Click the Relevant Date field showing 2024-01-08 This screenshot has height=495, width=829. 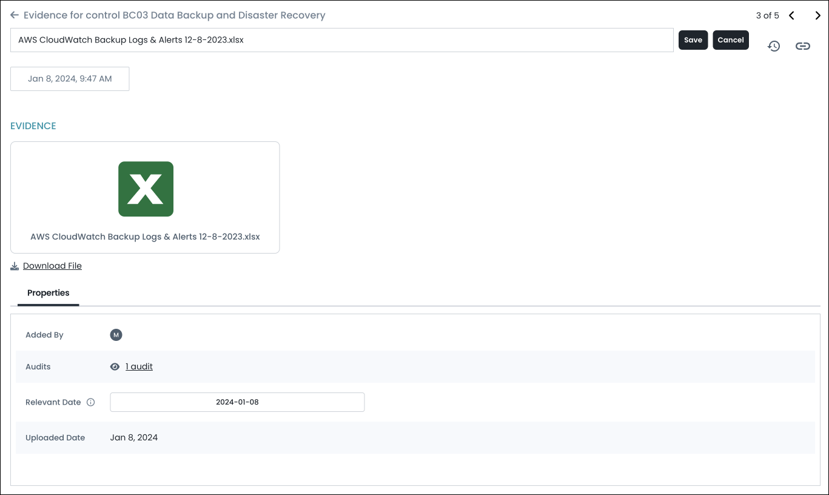point(237,402)
